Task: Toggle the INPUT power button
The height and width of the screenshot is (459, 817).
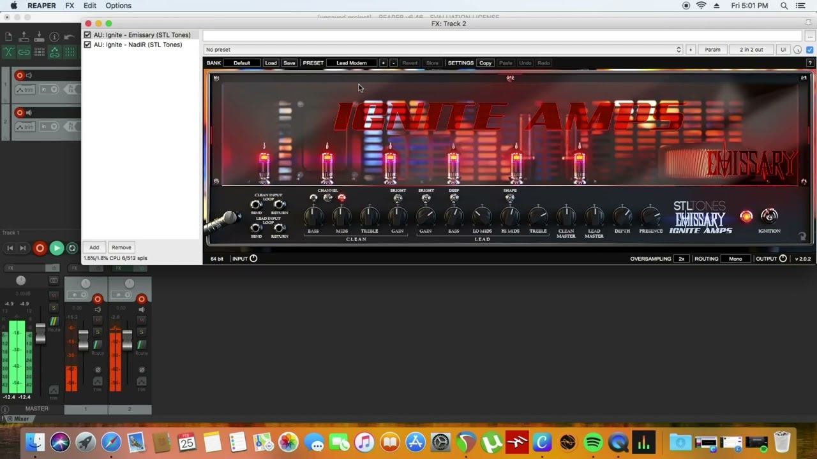Action: (253, 258)
